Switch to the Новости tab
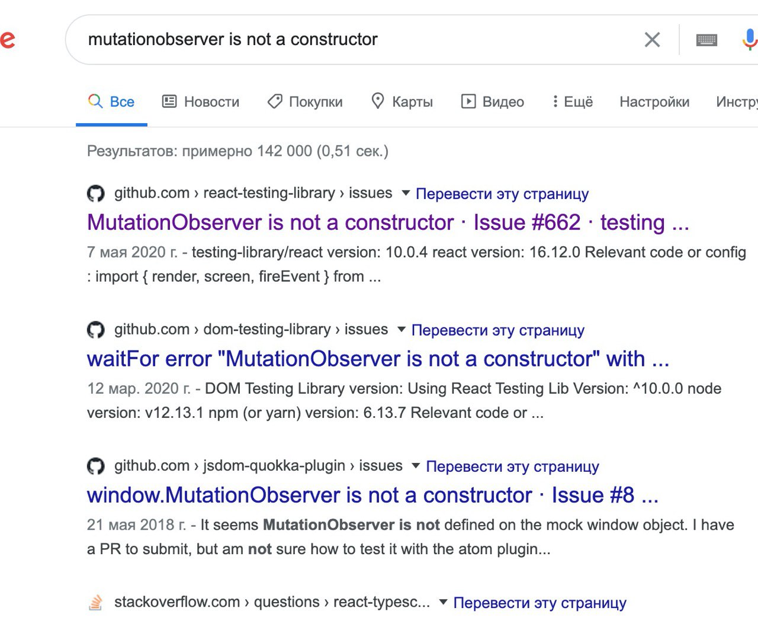The height and width of the screenshot is (618, 758). [x=201, y=102]
